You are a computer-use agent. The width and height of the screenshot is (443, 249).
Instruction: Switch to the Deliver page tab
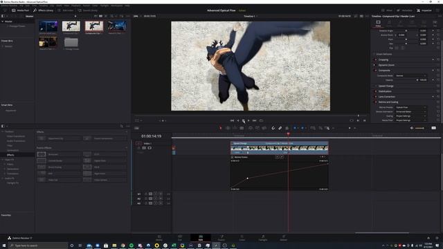[283, 238]
